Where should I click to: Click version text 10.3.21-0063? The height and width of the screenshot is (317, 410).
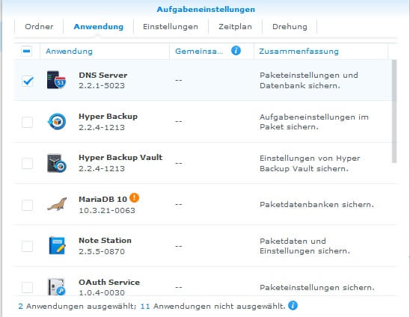(107, 210)
